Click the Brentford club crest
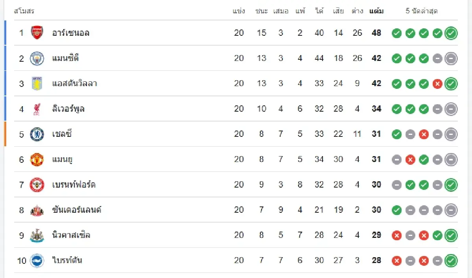The width and height of the screenshot is (472, 278). (37, 184)
